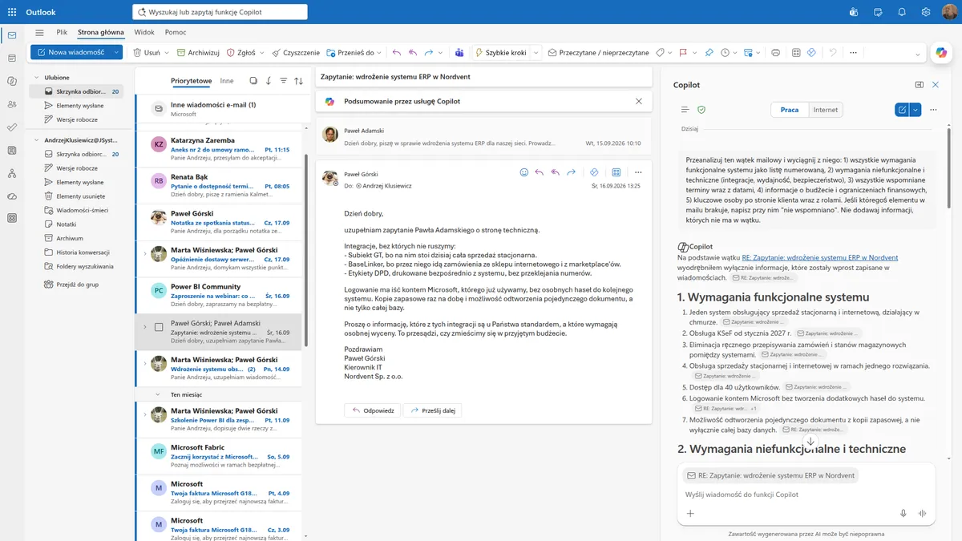Open Settings gear in the header
This screenshot has height=541, width=962.
click(x=926, y=12)
